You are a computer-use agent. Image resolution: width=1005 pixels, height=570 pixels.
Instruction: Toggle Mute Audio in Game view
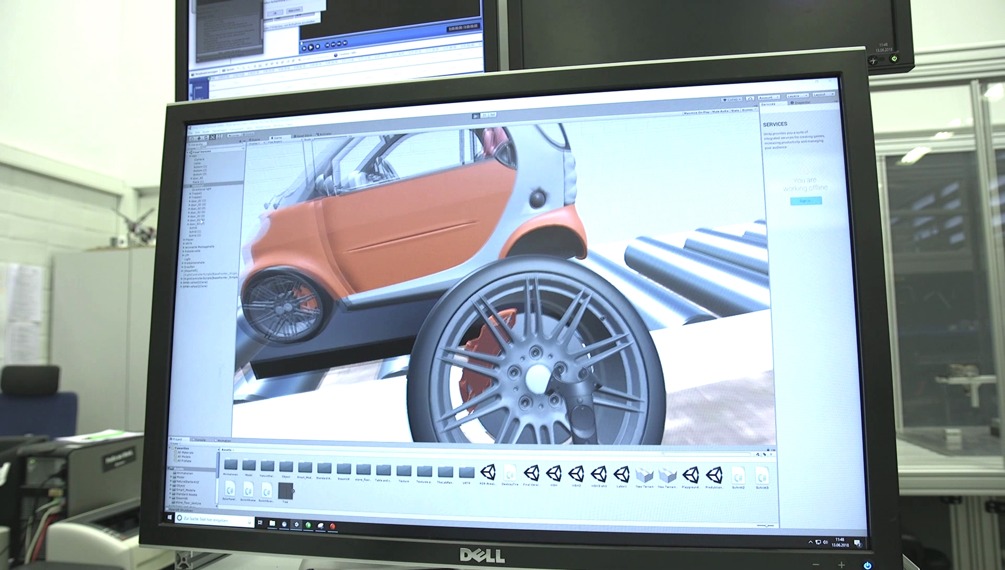pos(720,111)
